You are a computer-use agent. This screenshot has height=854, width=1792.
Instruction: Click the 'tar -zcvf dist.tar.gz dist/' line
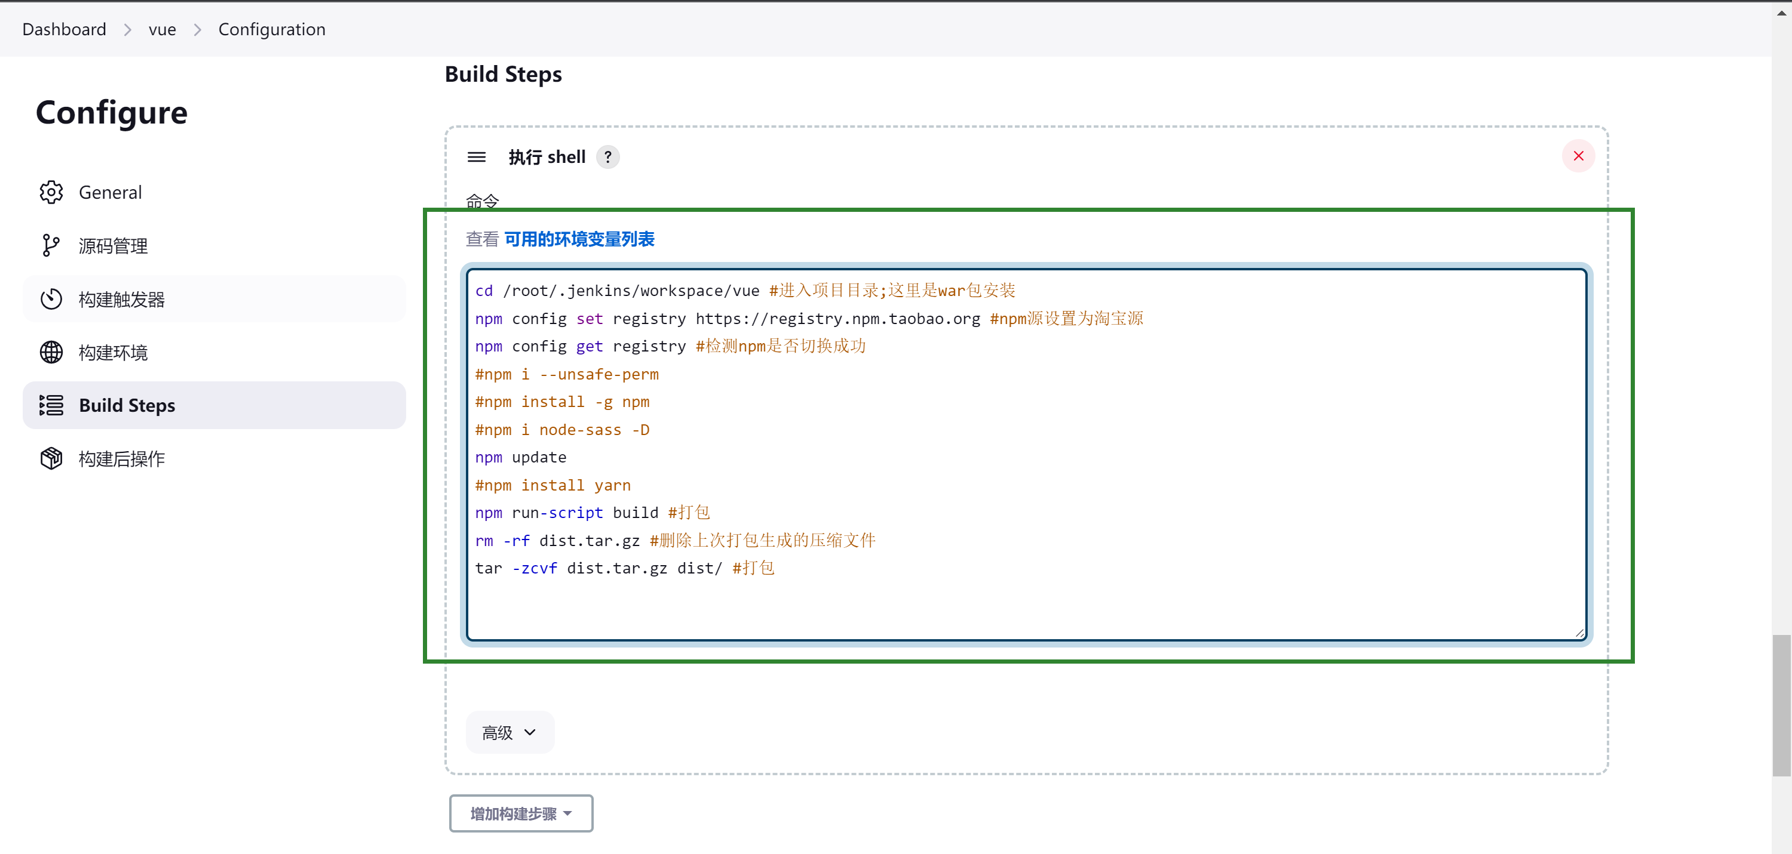click(x=624, y=568)
